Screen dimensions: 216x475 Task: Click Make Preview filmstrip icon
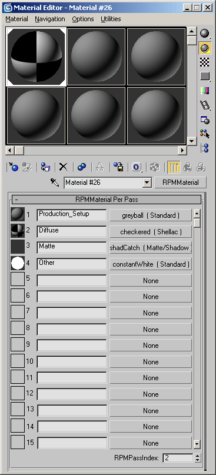click(205, 105)
